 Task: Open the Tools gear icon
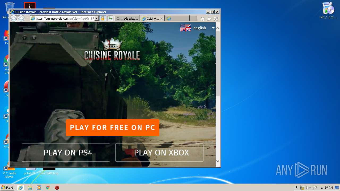[x=216, y=19]
